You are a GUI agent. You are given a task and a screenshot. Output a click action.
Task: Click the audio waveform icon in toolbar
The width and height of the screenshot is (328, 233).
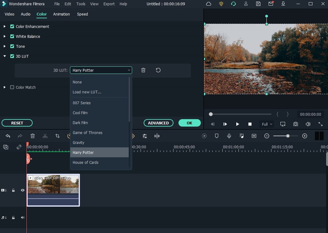click(x=157, y=136)
